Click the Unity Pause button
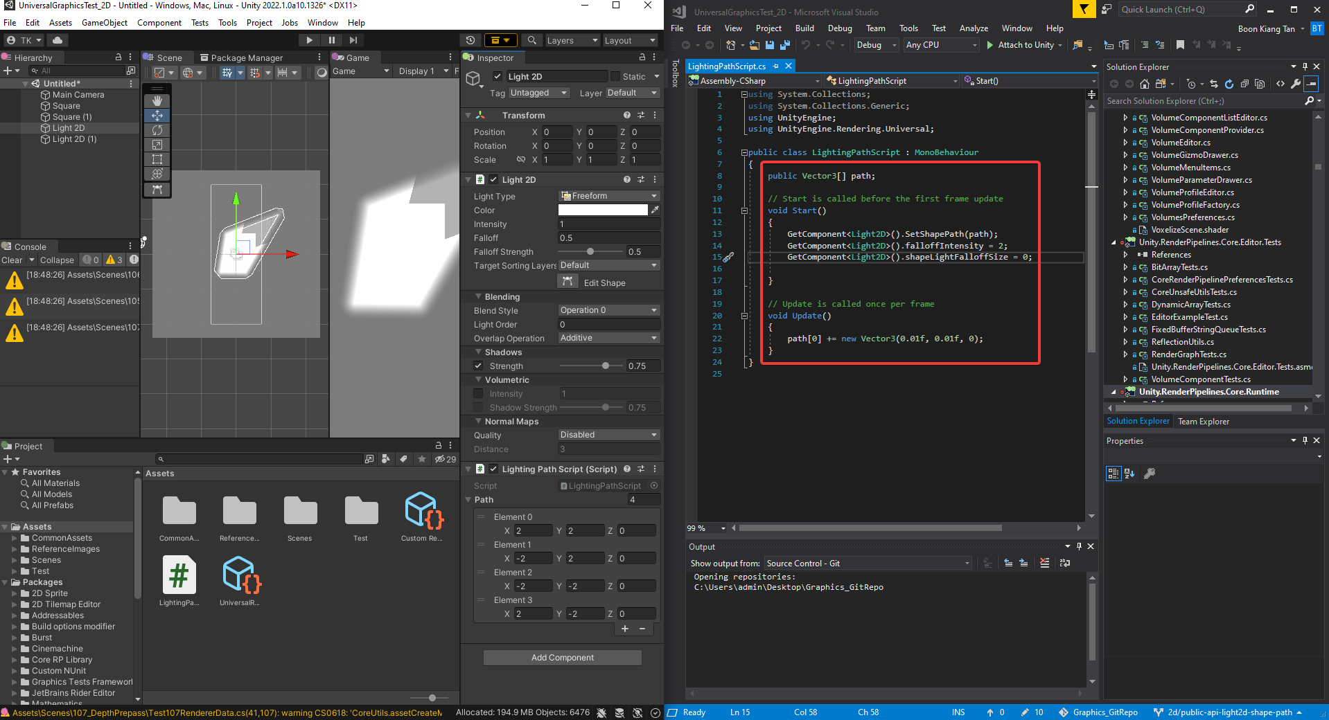 point(331,40)
